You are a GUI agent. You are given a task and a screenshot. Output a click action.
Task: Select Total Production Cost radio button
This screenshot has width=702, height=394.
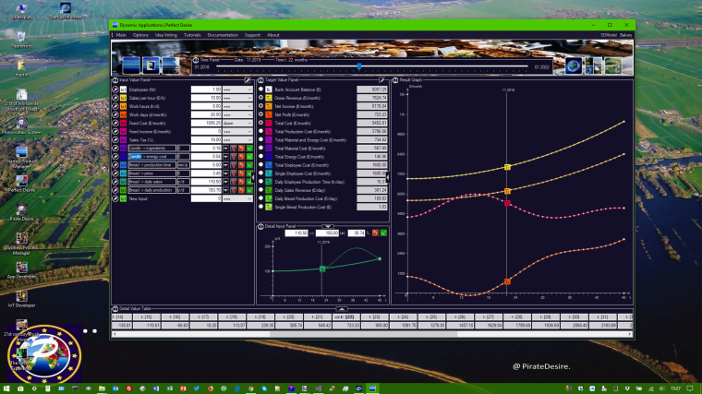260,131
